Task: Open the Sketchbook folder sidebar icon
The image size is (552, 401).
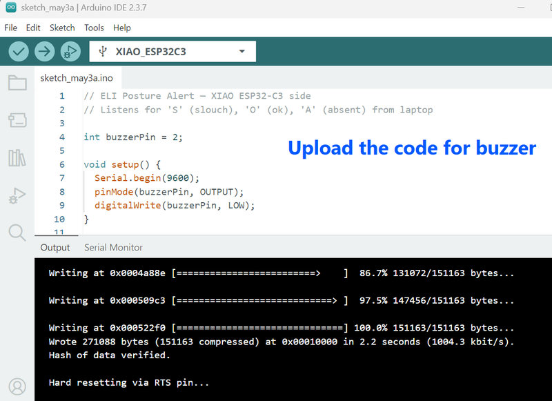Action: [17, 83]
